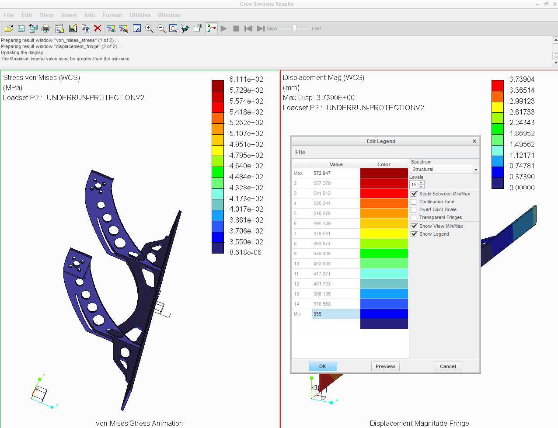Step animation back to previous frame
This screenshot has width=558, height=428.
point(248,28)
